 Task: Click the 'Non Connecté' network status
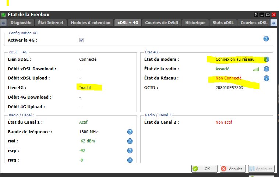click(229, 78)
